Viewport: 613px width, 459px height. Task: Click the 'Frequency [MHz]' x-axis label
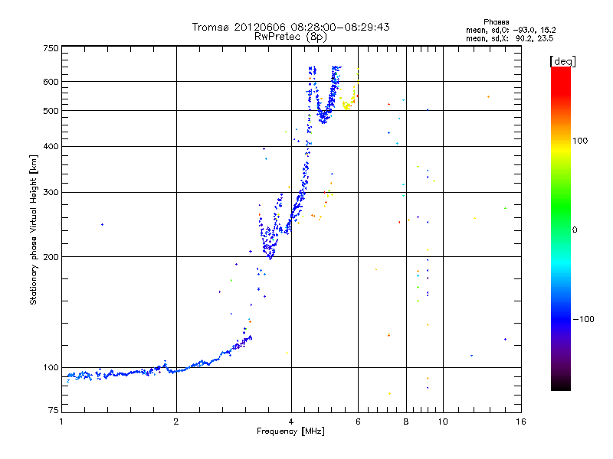click(x=290, y=431)
